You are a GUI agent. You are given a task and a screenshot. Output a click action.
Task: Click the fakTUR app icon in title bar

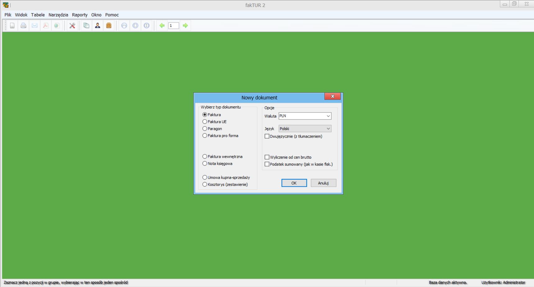[x=6, y=5]
